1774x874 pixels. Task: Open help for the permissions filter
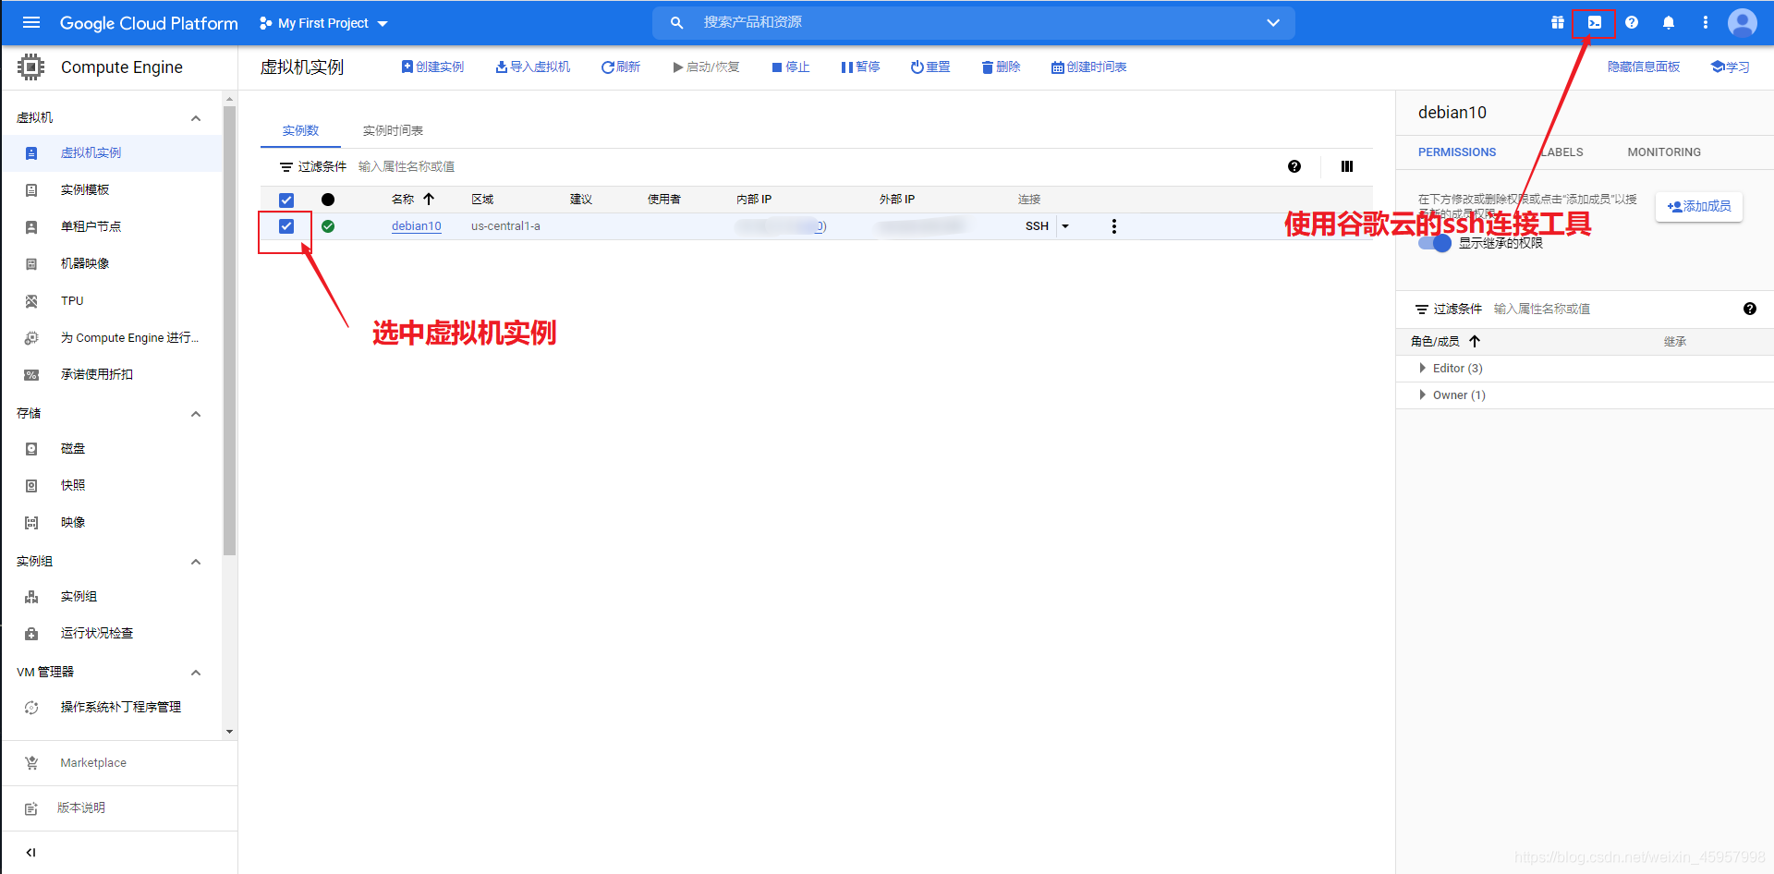1750,309
